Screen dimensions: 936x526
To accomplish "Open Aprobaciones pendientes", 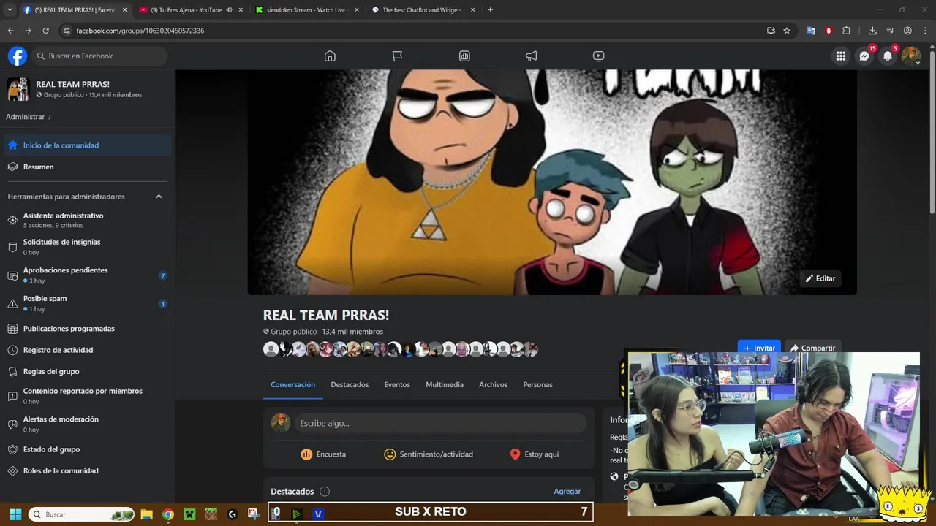I will 87,275.
